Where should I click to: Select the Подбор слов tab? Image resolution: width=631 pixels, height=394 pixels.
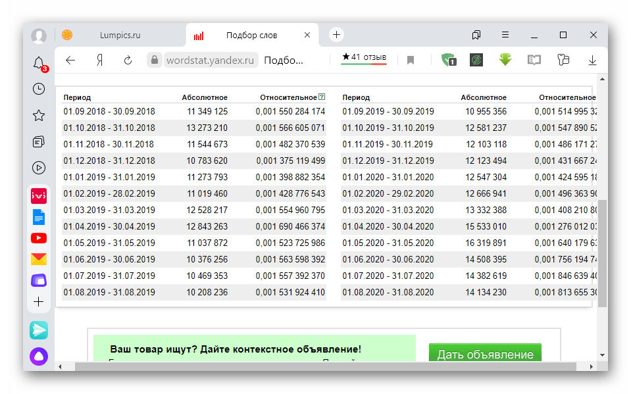[251, 36]
